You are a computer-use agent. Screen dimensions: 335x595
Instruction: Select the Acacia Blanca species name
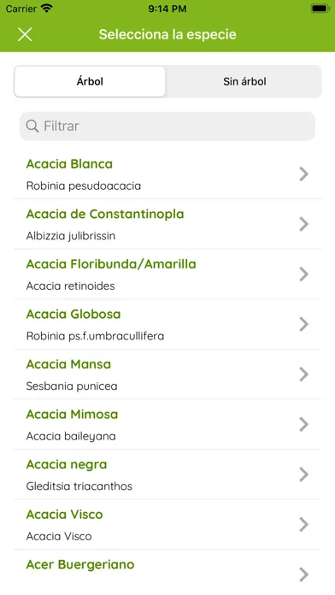69,164
